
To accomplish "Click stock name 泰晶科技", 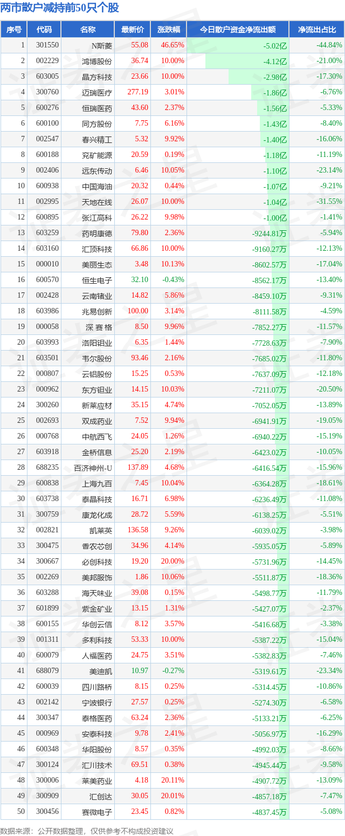I will pos(97,499).
